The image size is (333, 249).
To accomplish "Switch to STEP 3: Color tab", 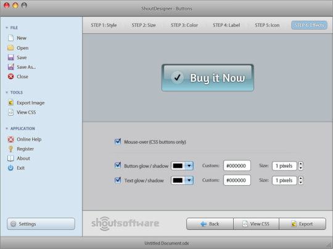I will pos(184,25).
